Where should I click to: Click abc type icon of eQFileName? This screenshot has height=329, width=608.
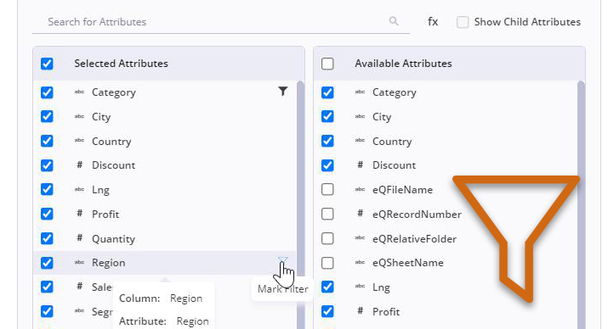(361, 189)
